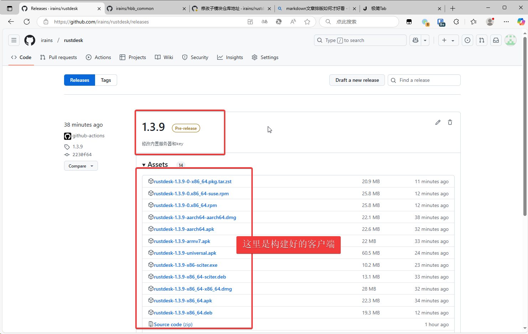Open the Actions repository tab
Image resolution: width=528 pixels, height=334 pixels.
(99, 57)
